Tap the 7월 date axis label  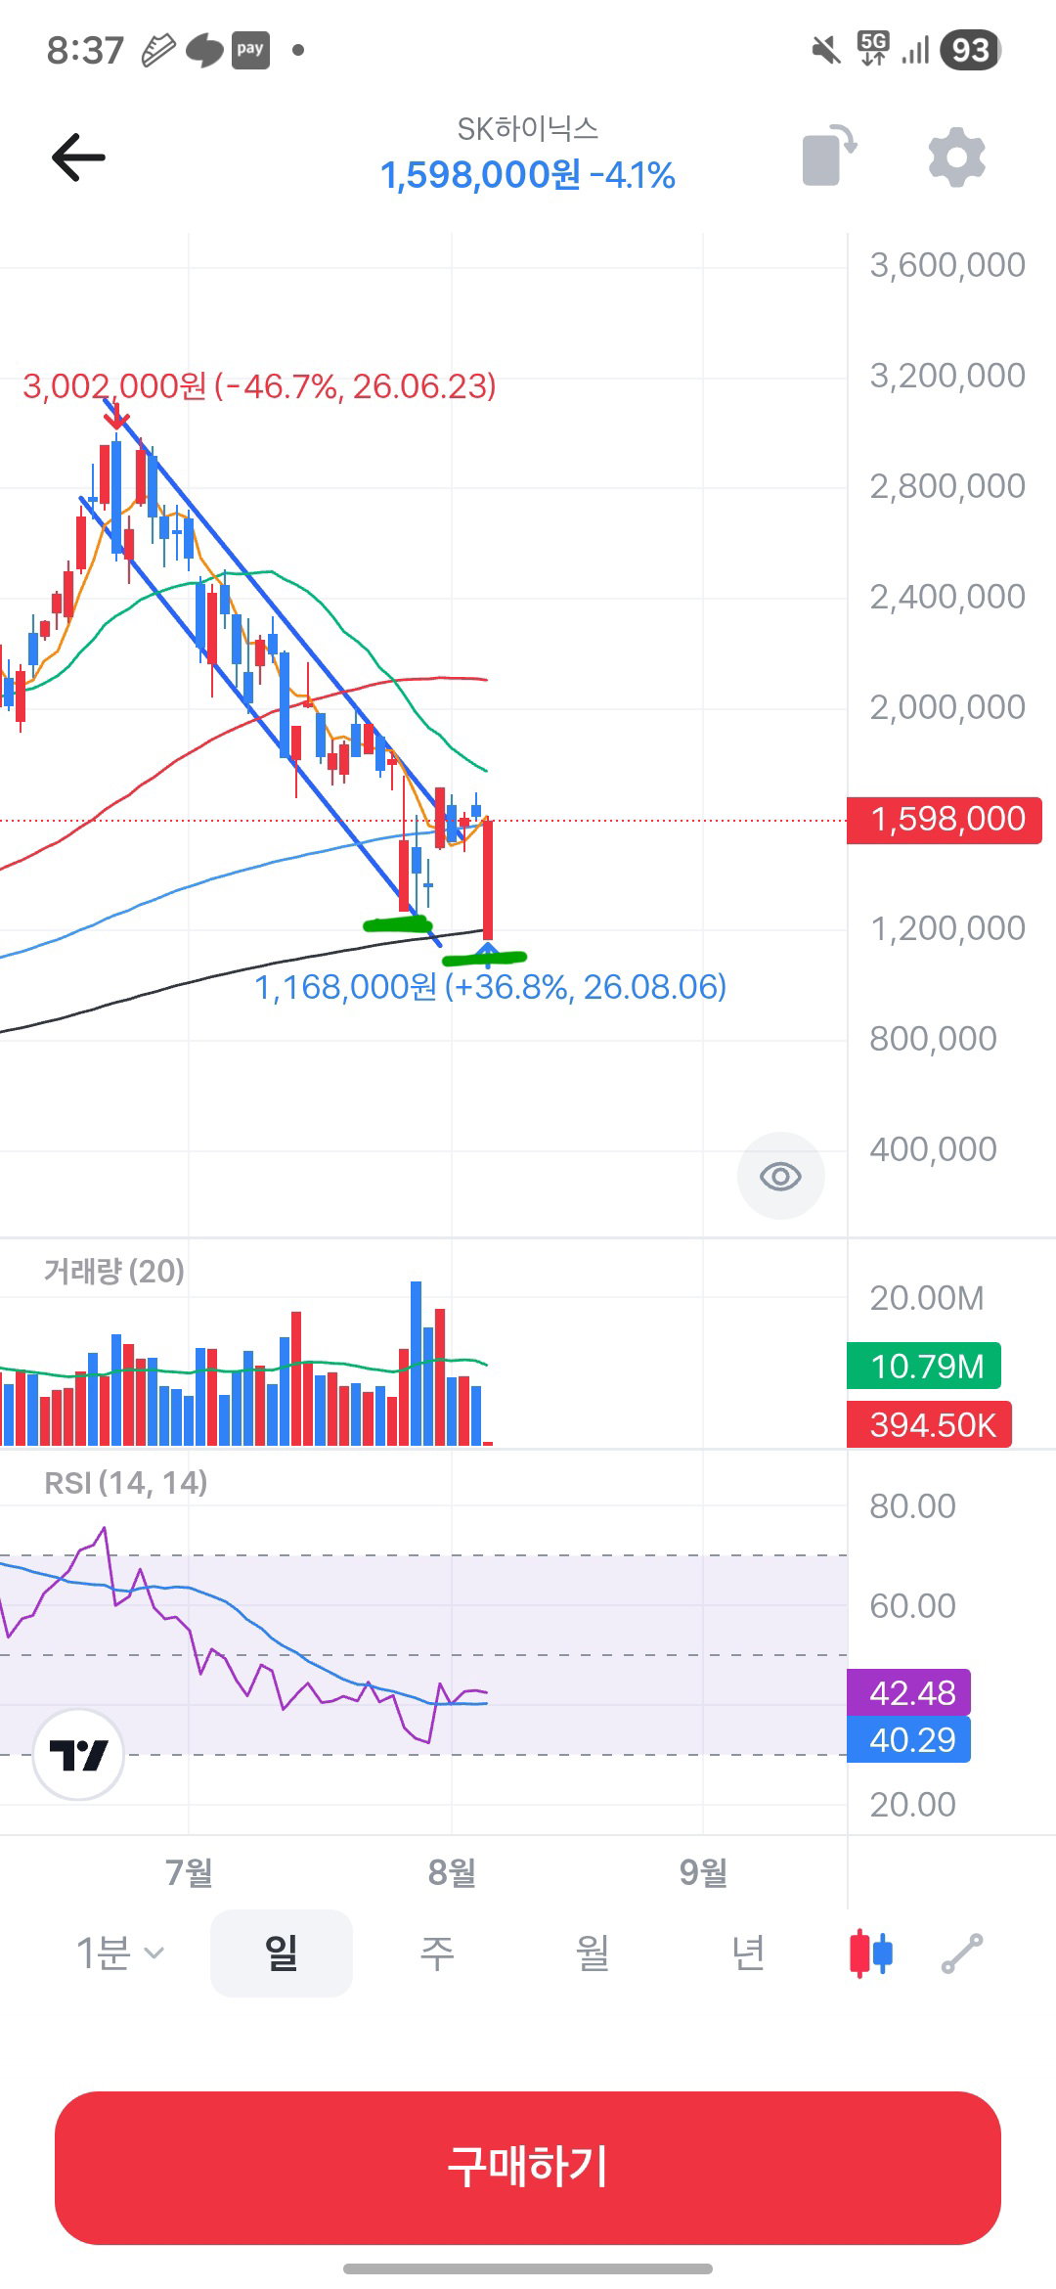coord(189,1872)
